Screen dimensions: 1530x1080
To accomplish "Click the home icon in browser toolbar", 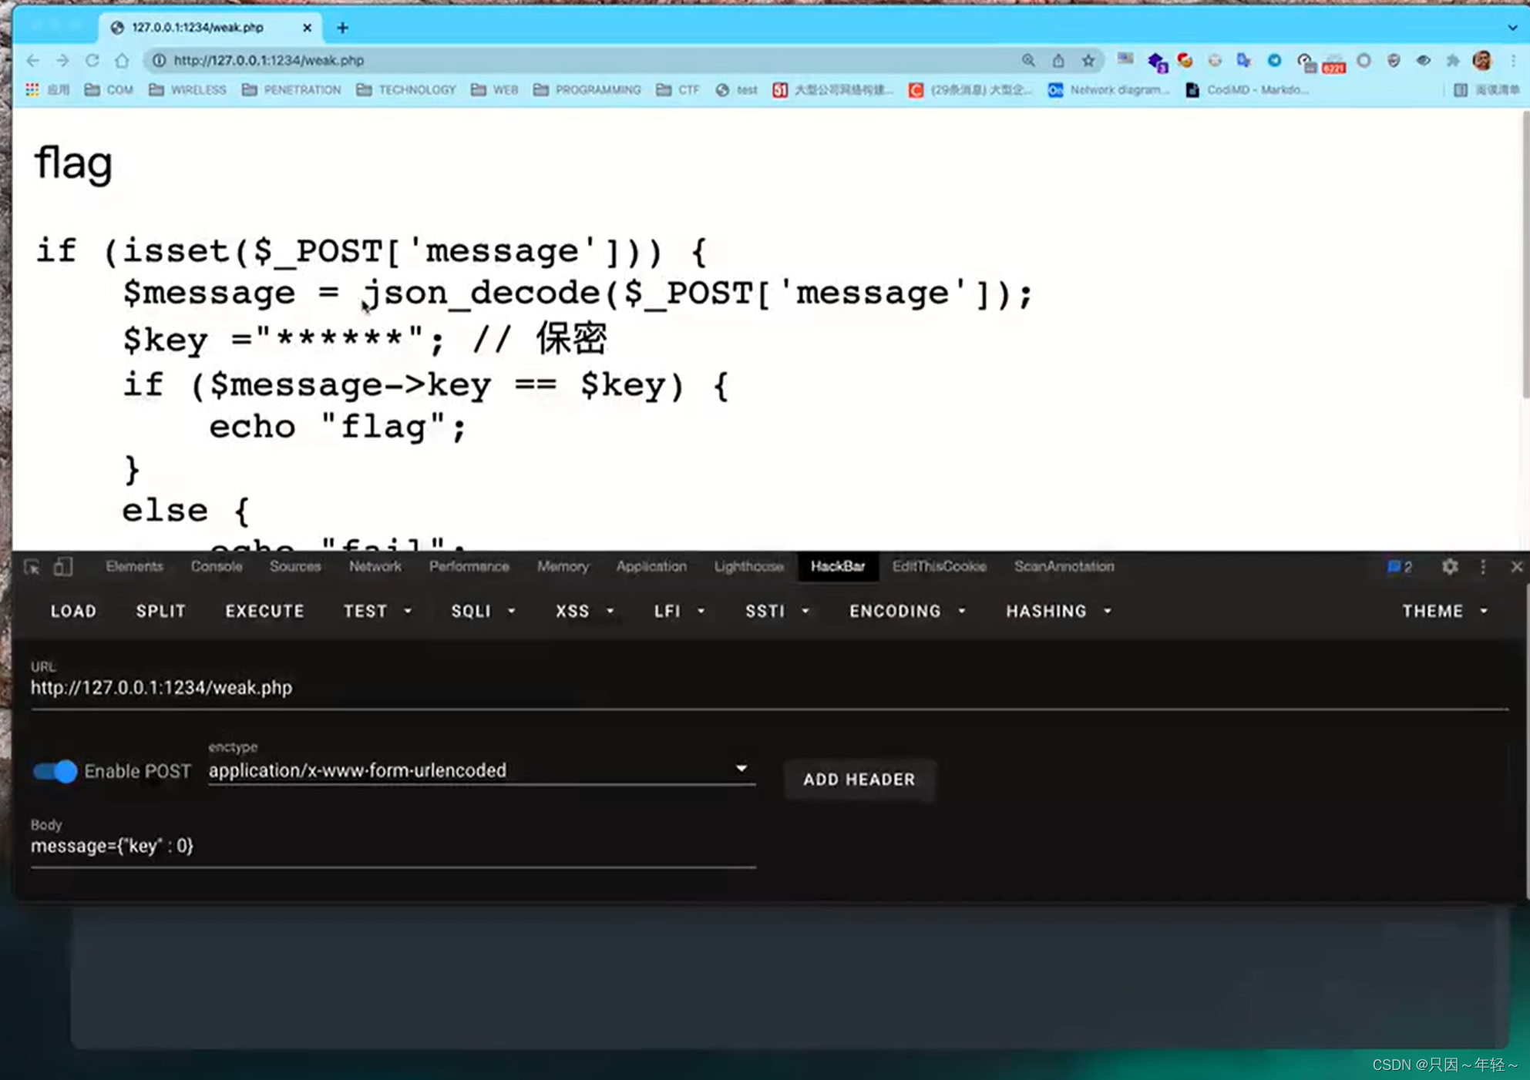I will click(122, 60).
